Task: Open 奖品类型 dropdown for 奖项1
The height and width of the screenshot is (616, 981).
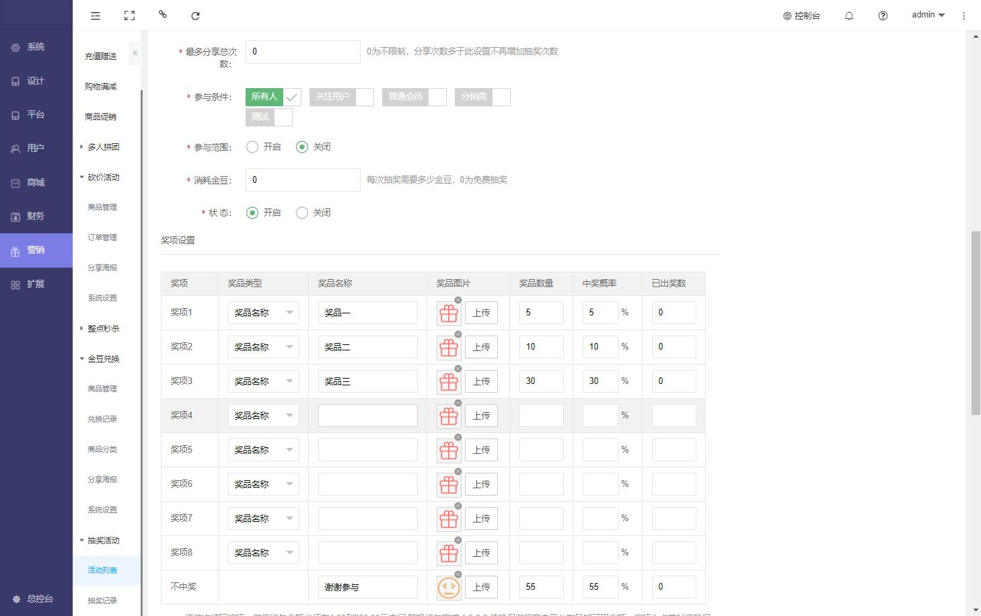Action: coord(263,313)
